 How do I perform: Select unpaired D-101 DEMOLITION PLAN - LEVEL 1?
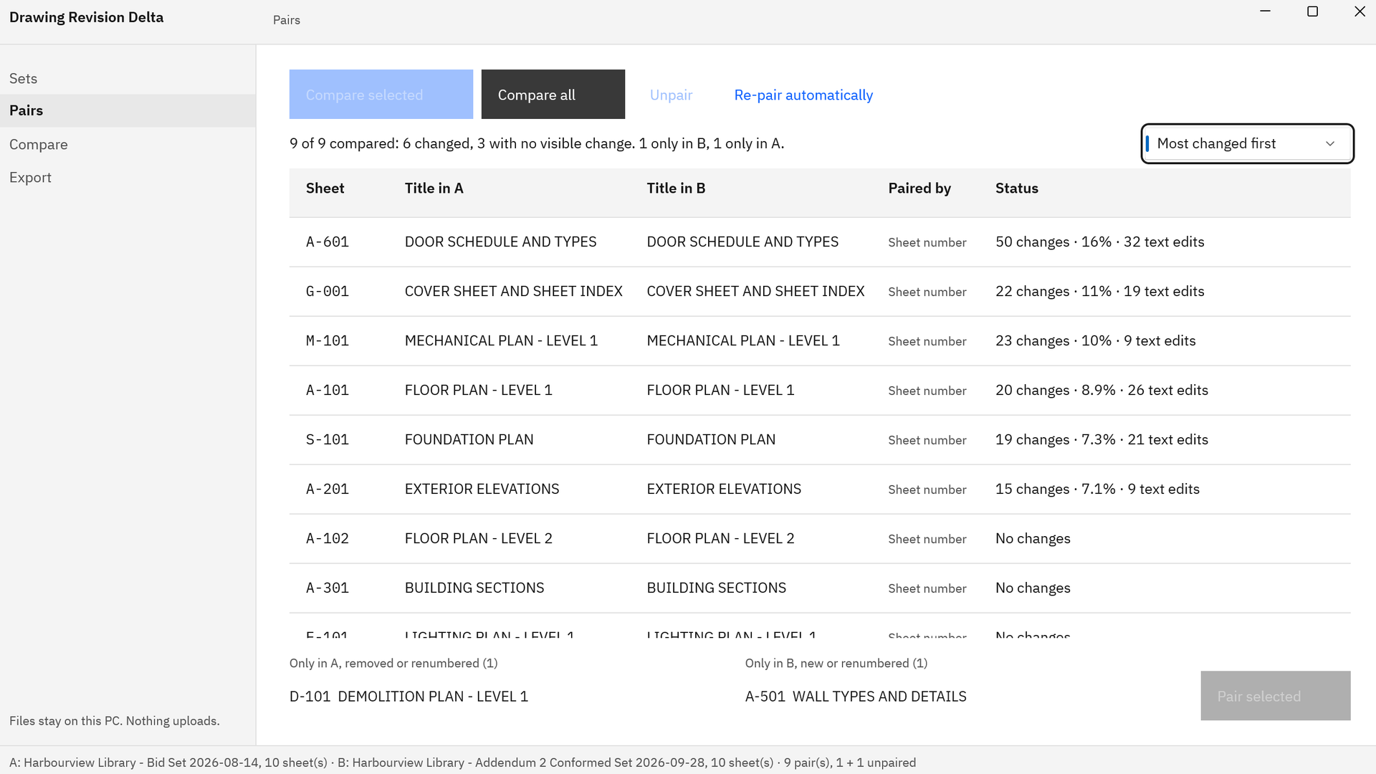coord(408,697)
